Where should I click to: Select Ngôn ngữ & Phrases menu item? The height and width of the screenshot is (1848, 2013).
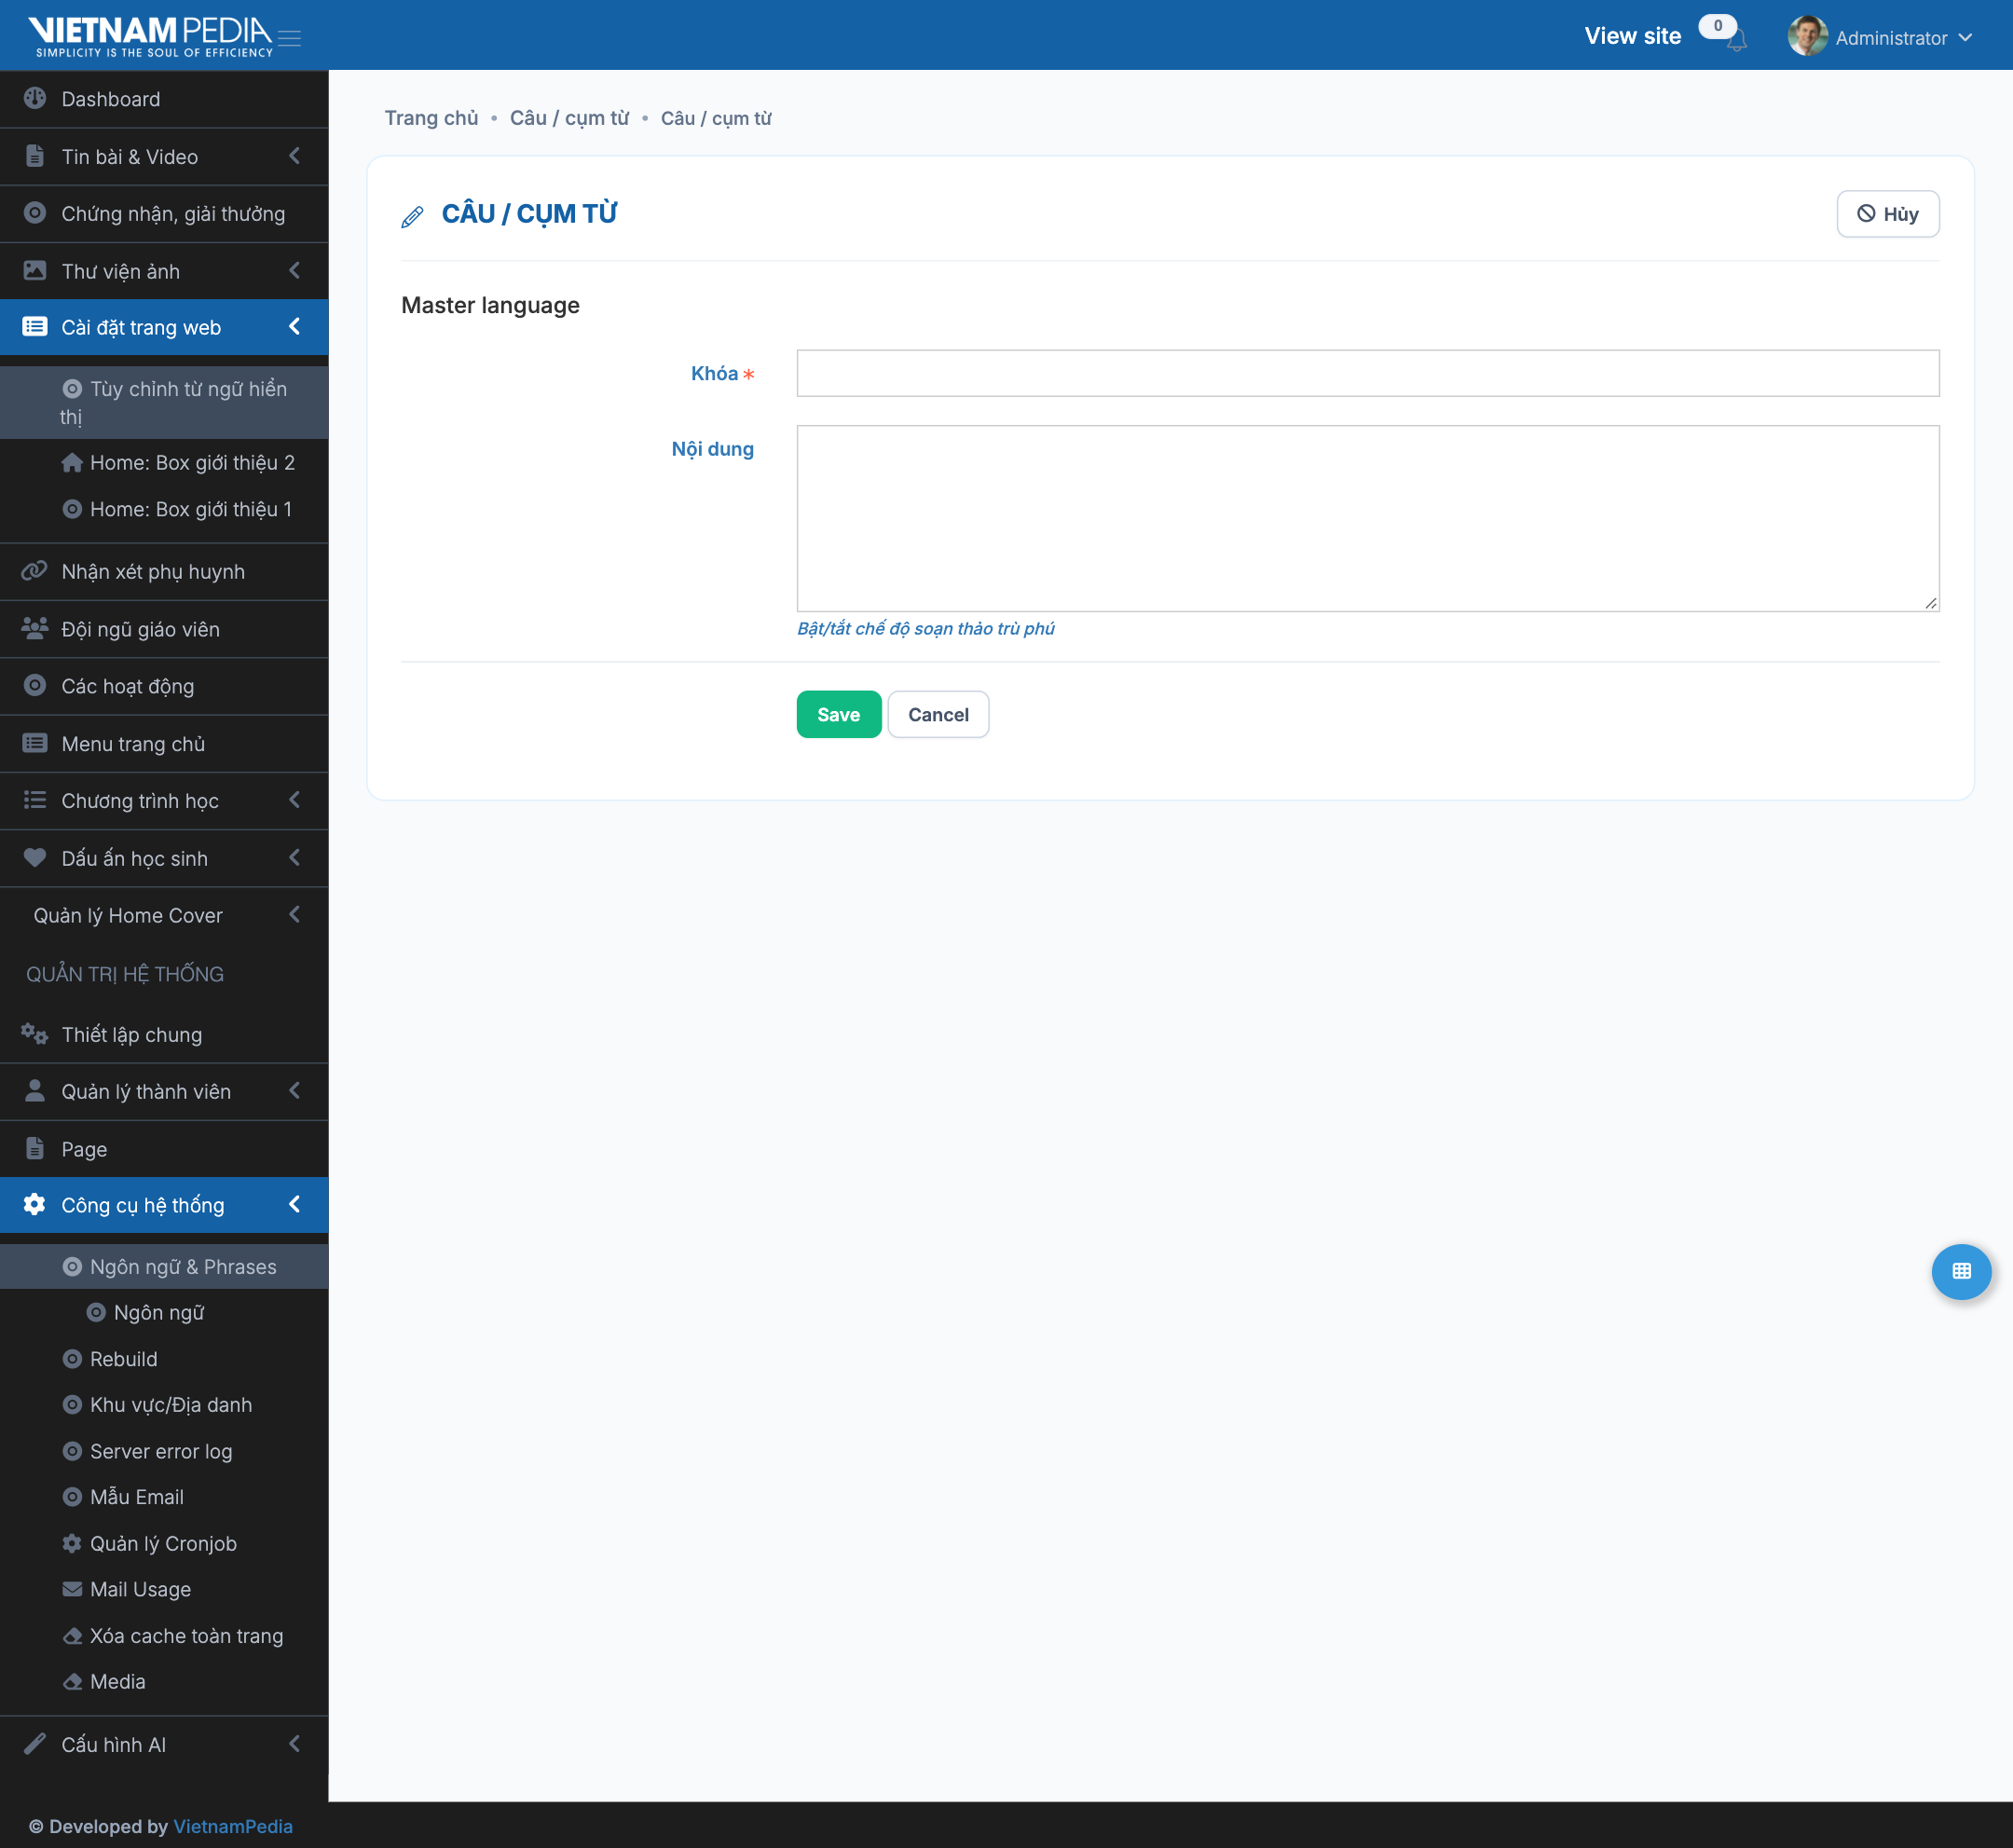[164, 1266]
